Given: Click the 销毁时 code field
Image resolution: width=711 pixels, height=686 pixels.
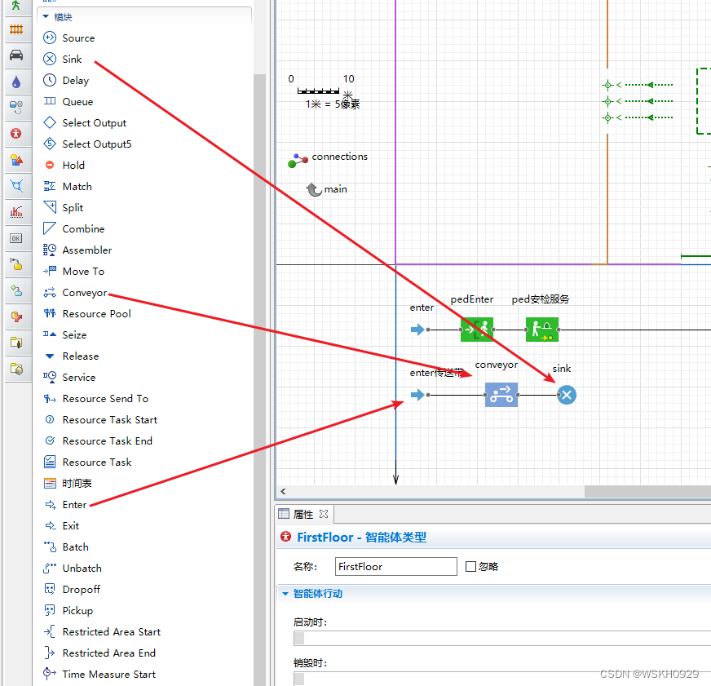Looking at the screenshot, I should [x=502, y=679].
